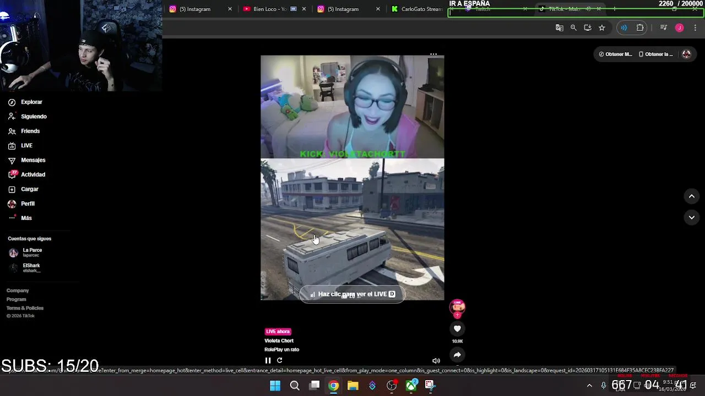Click the translate page icon
This screenshot has height=396, width=705.
[x=560, y=28]
